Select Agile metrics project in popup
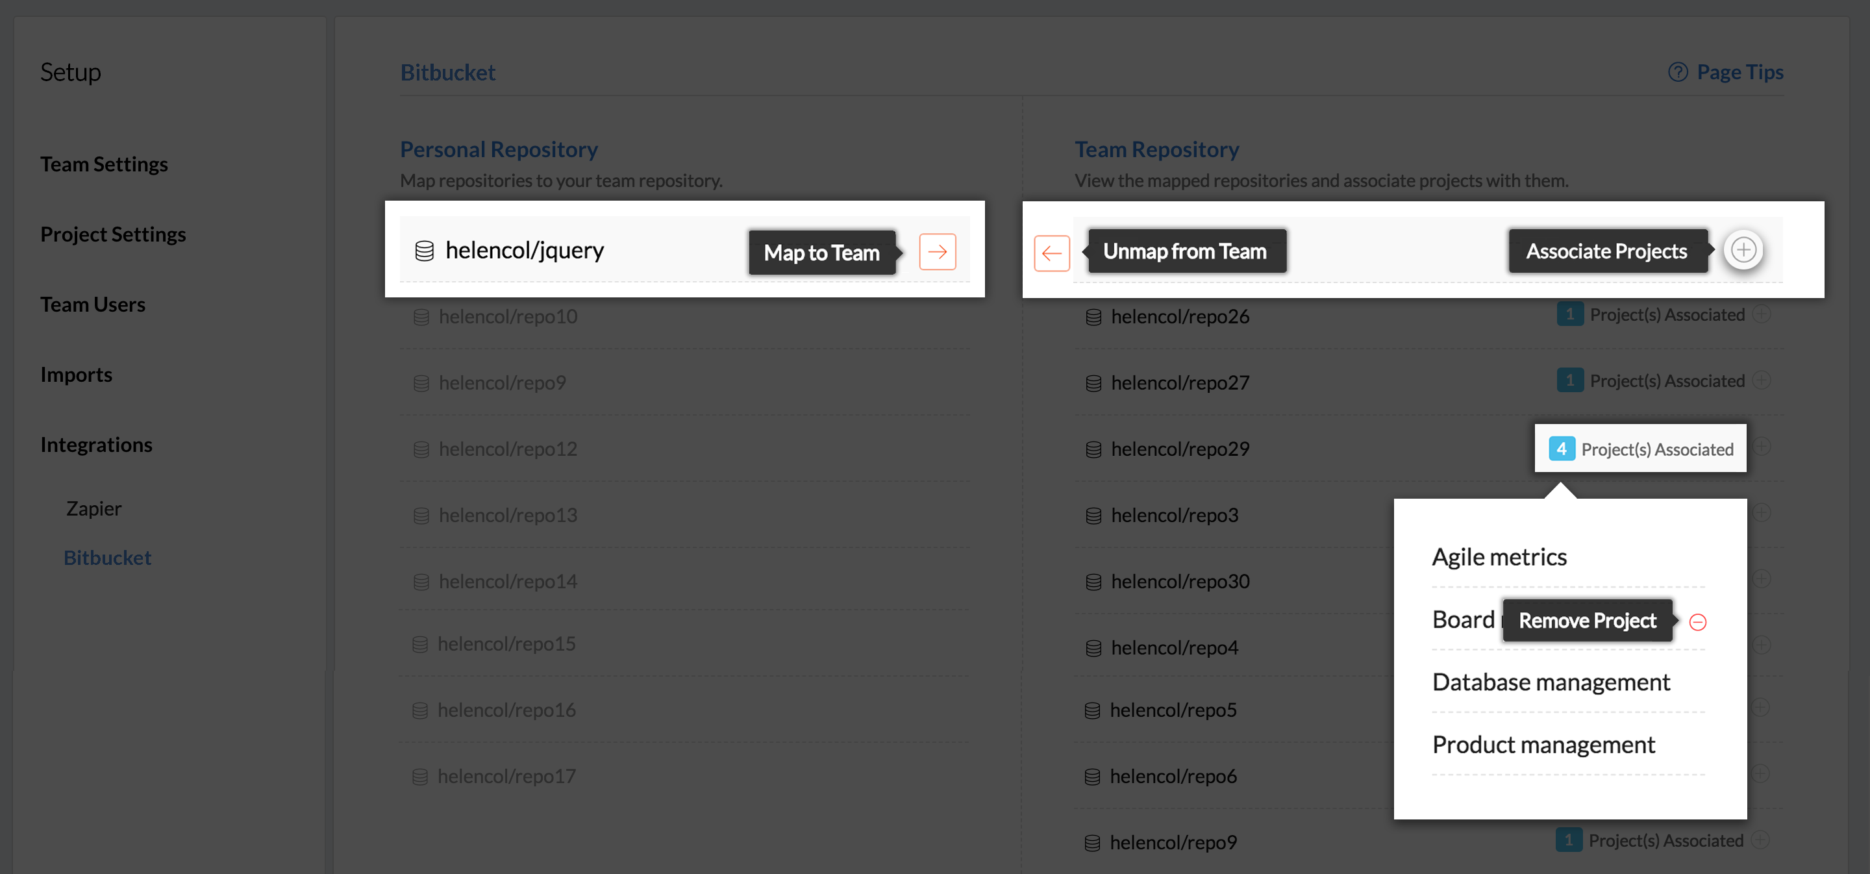Viewport: 1870px width, 874px height. (1499, 556)
